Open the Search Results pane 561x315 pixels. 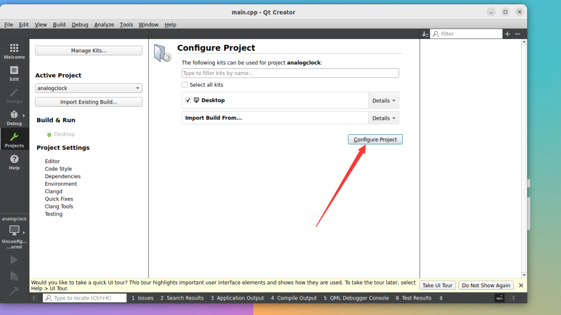coord(182,298)
